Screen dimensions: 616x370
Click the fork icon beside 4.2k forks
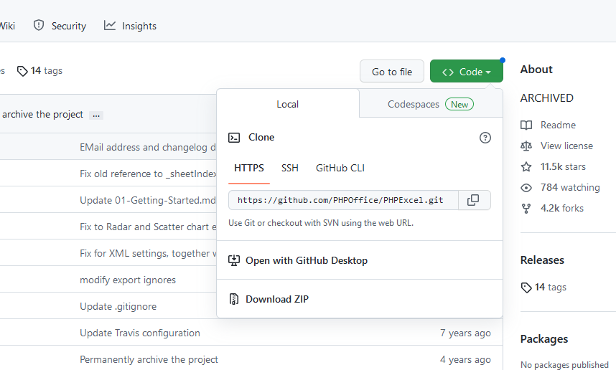[526, 209]
